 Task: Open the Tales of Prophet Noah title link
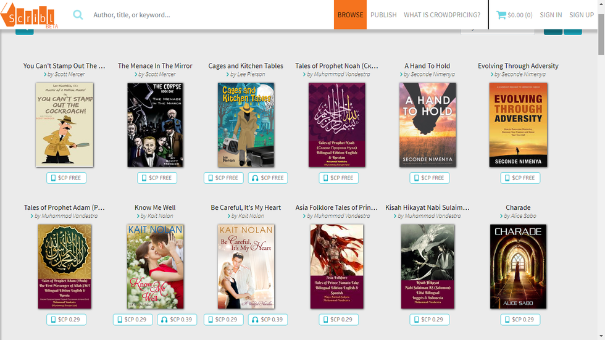point(336,66)
